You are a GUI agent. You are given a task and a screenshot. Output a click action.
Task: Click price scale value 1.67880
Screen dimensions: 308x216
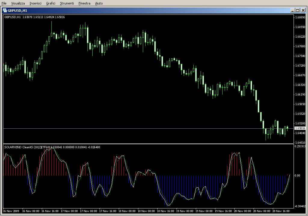click(300, 46)
